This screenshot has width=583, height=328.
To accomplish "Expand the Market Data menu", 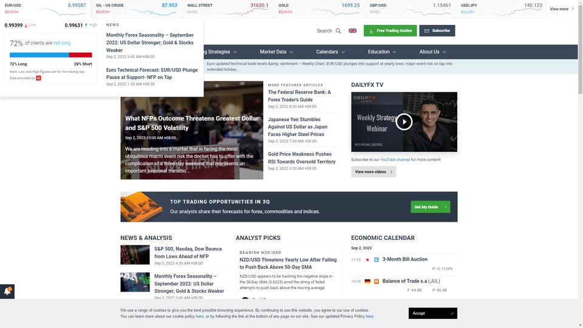I will (x=276, y=52).
